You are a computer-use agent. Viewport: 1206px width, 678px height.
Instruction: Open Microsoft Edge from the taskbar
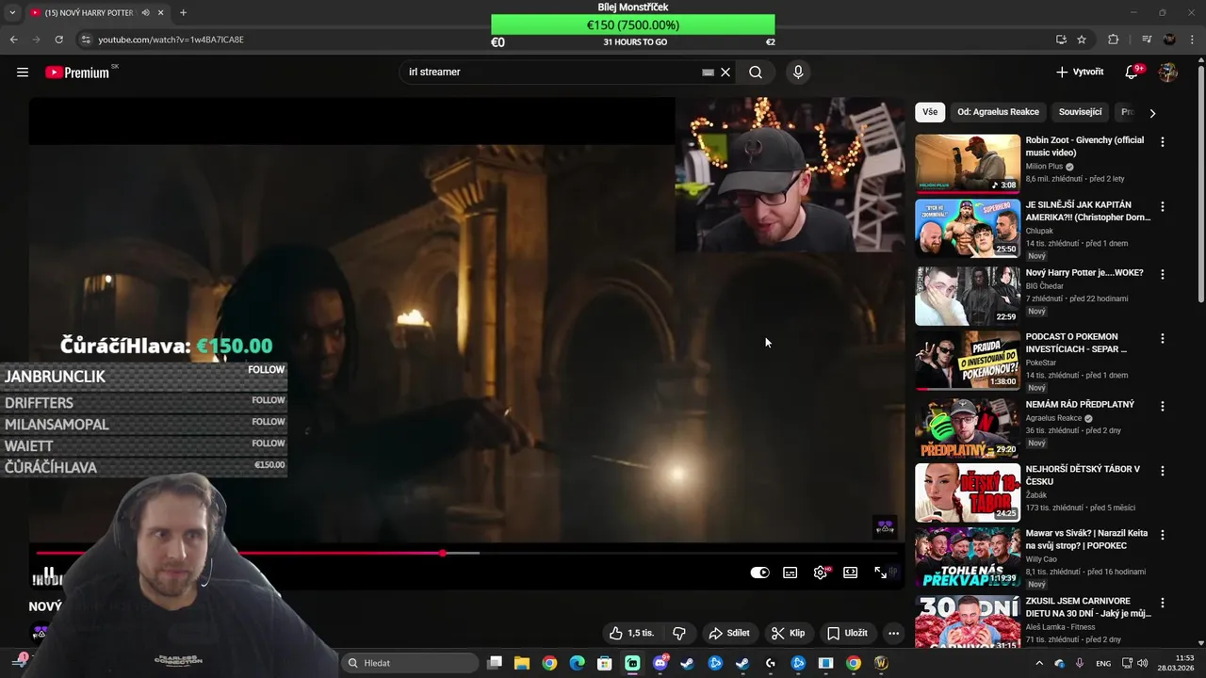pyautogui.click(x=577, y=663)
